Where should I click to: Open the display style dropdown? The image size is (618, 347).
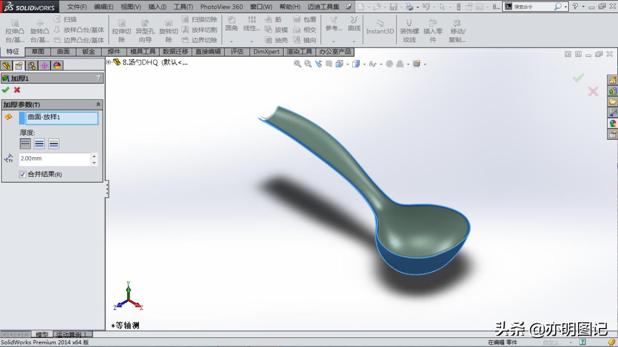tap(364, 64)
